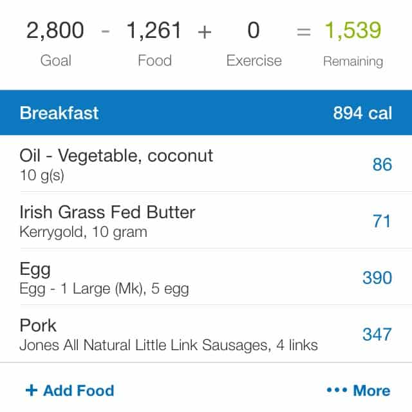Tap the 347 calorie value for pork
This screenshot has height=412, width=412.
(x=377, y=335)
